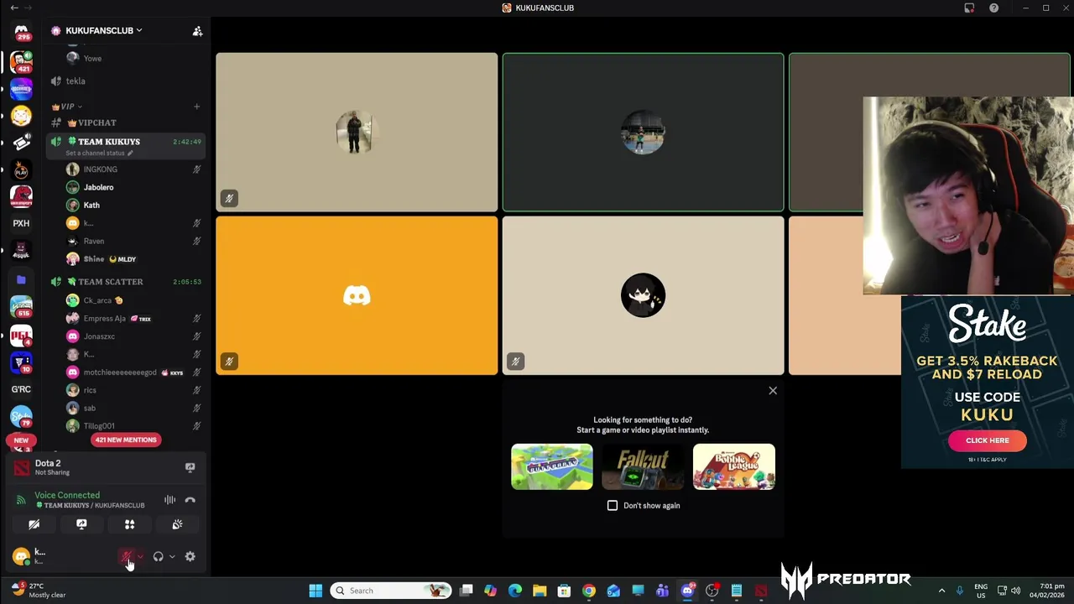Image resolution: width=1074 pixels, height=604 pixels.
Task: Launch the Bobble League activity thumbnail
Action: 734,466
